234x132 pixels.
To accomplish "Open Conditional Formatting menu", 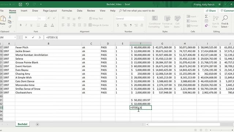I will coord(154,22).
